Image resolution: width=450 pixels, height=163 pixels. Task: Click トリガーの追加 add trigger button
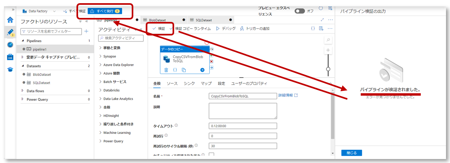click(x=254, y=29)
